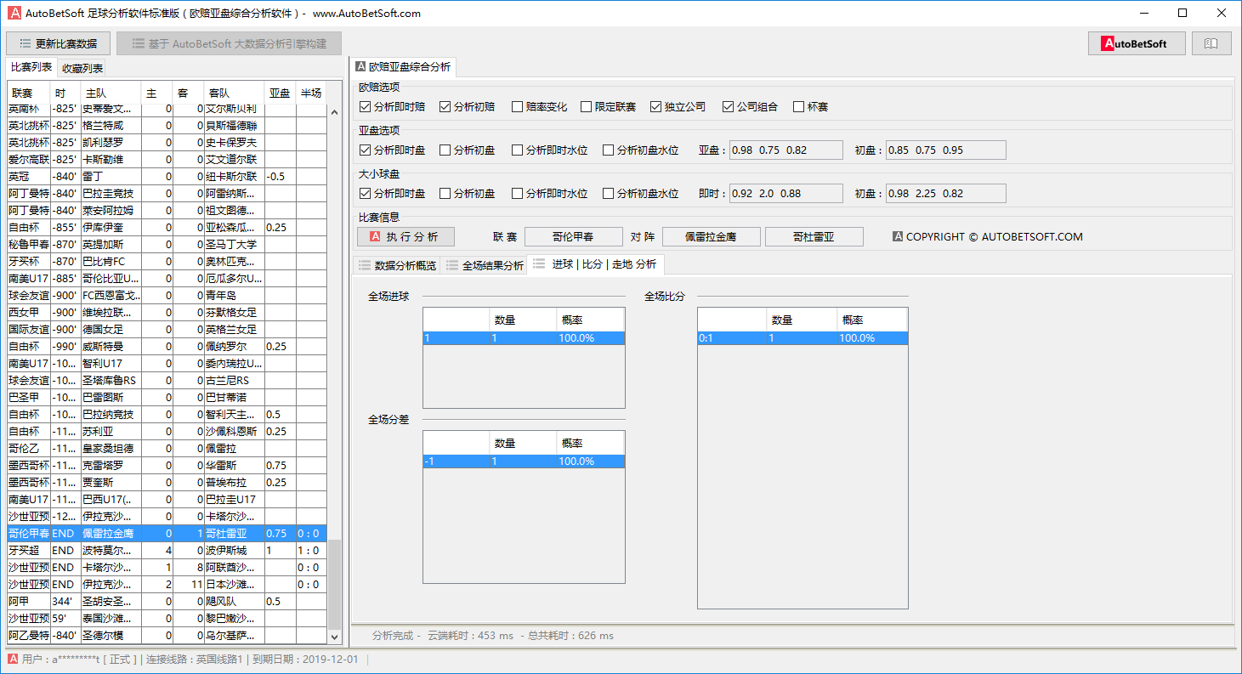
Task: Select the 哥伦乙 皇家桑坦德 row
Action: coord(167,448)
